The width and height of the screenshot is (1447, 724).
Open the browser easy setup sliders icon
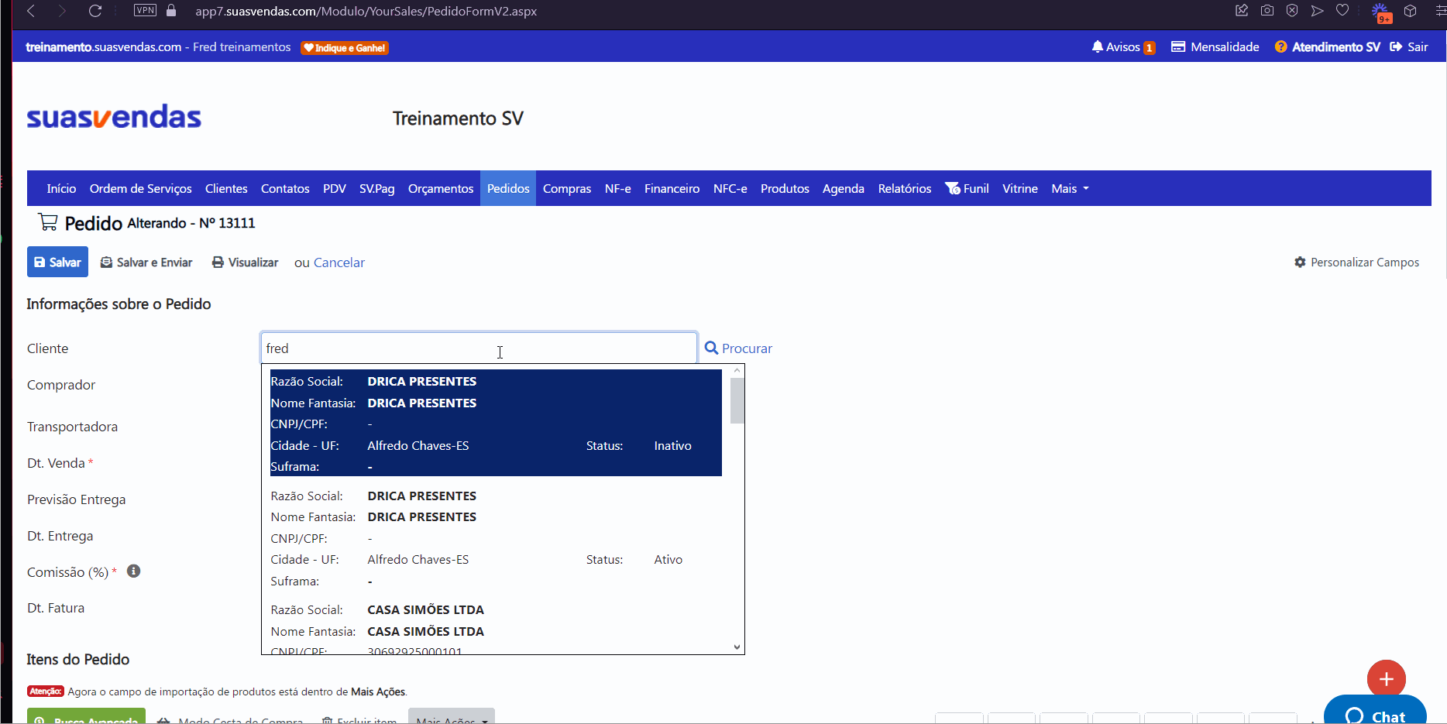pyautogui.click(x=1441, y=11)
